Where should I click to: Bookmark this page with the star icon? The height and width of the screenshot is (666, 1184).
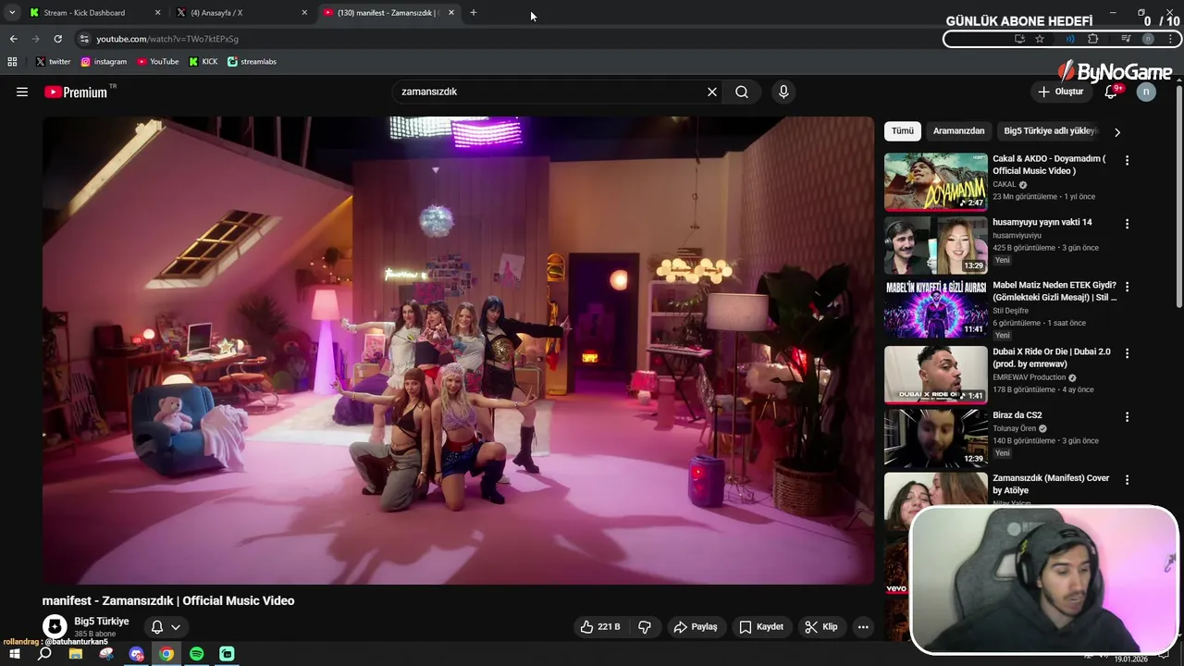(1040, 39)
